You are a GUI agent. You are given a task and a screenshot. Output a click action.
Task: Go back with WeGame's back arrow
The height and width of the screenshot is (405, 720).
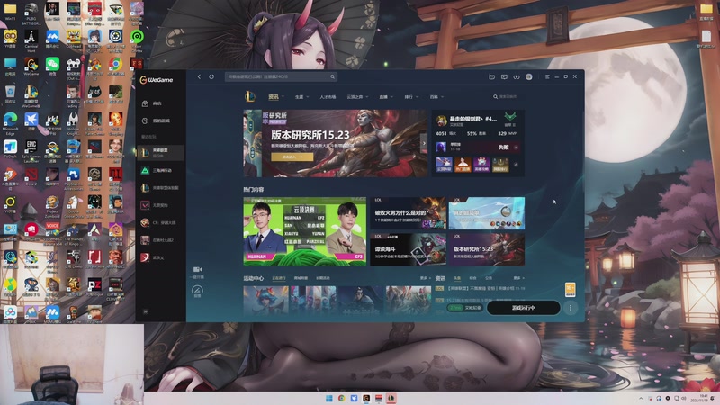tap(199, 76)
